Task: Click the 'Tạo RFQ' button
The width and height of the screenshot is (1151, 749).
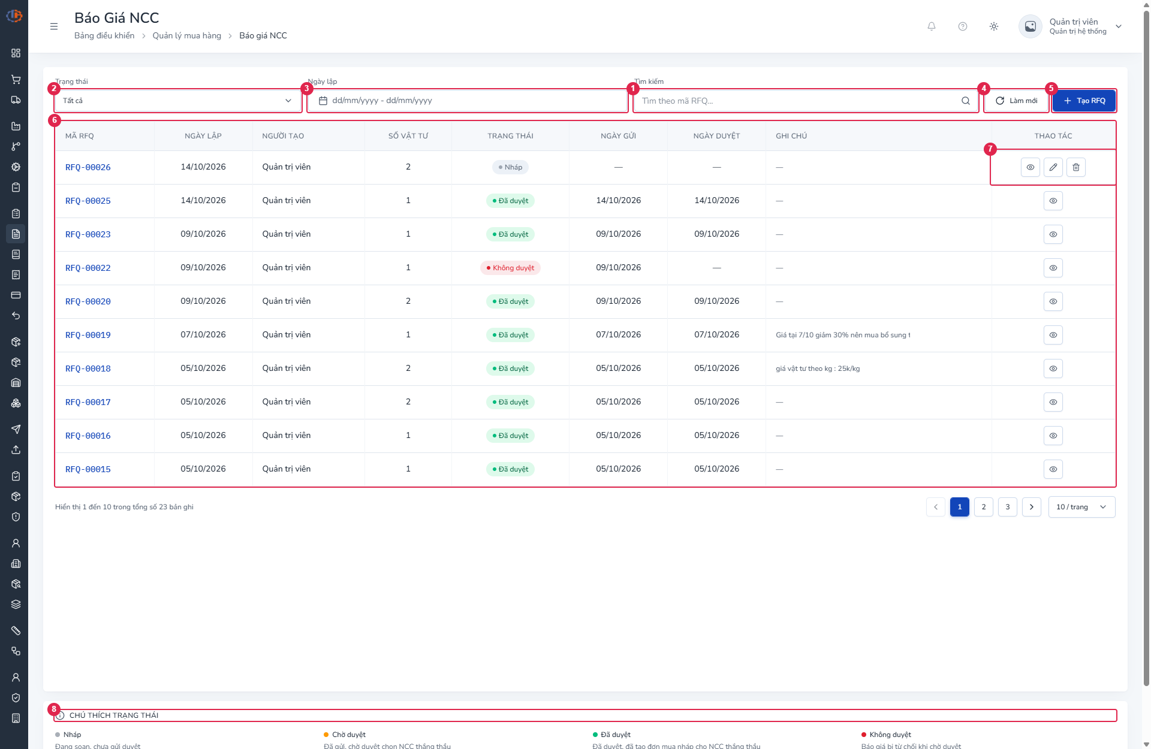Action: [1084, 101]
